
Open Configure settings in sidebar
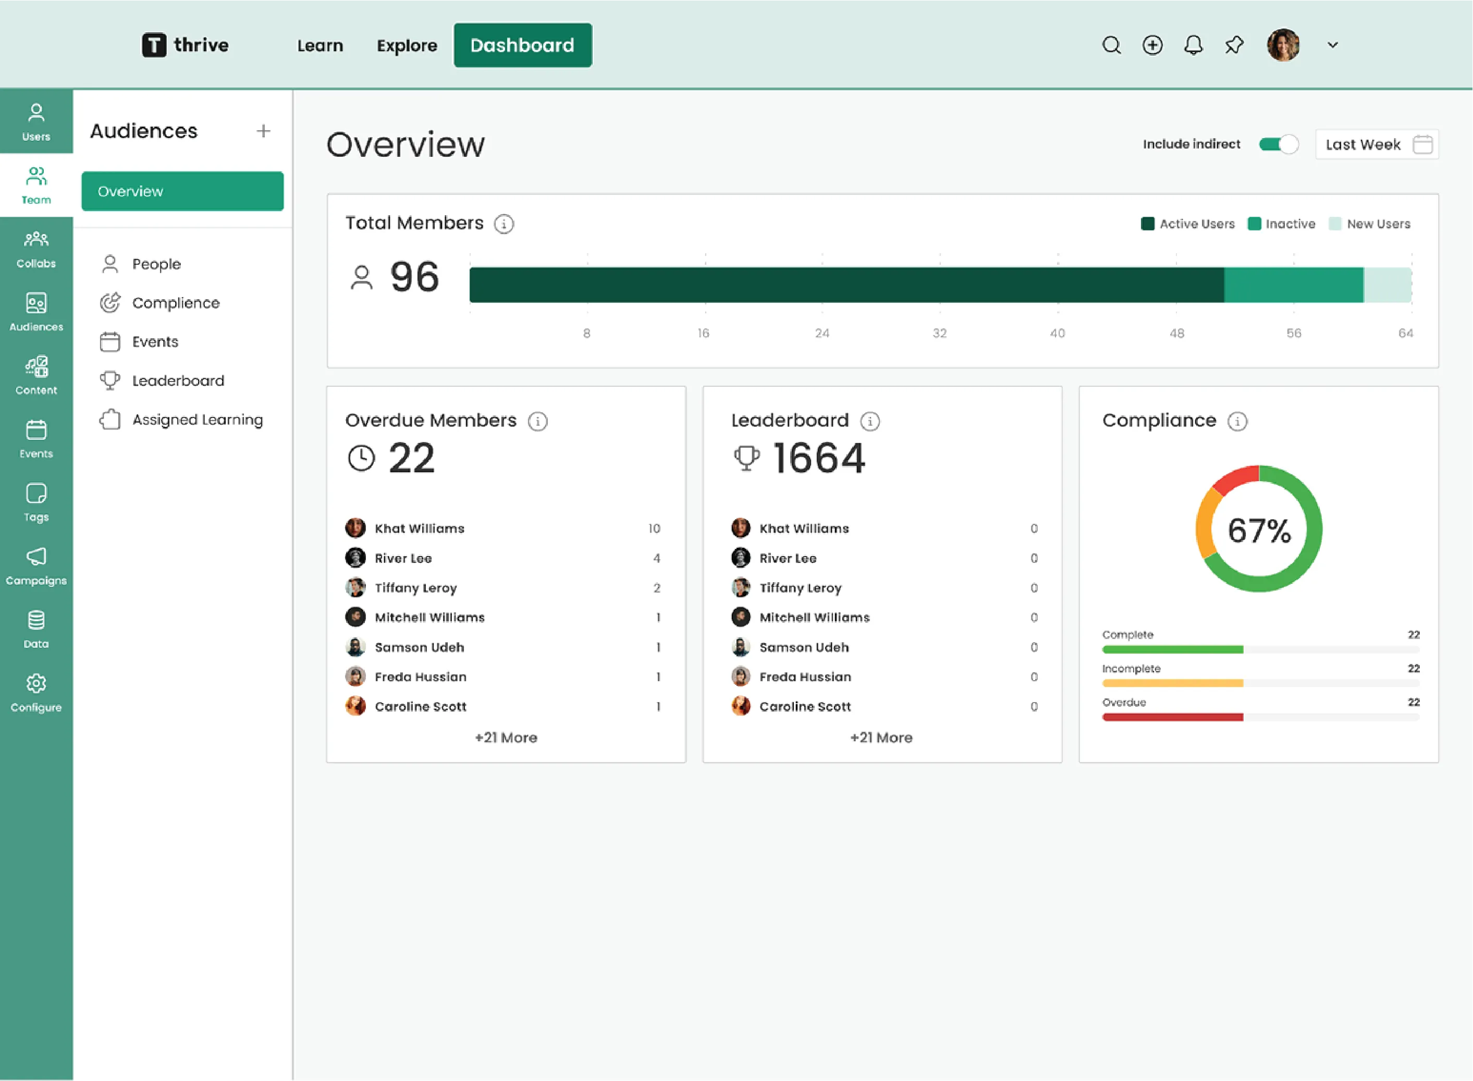[x=36, y=694]
